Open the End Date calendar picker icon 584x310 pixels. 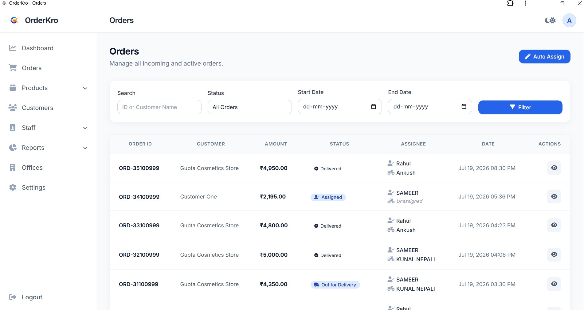tap(464, 107)
